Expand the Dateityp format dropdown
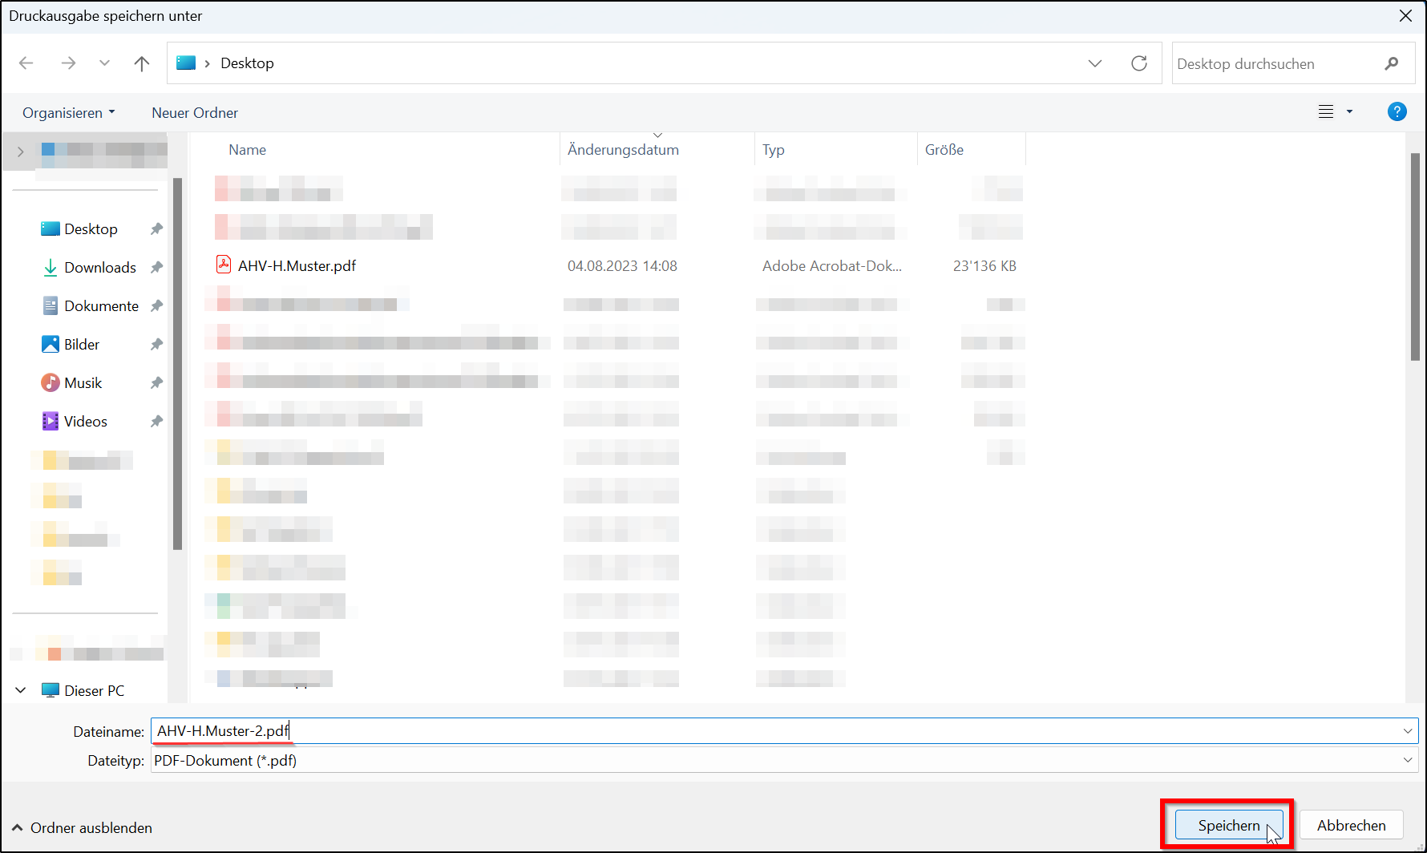 (1409, 760)
